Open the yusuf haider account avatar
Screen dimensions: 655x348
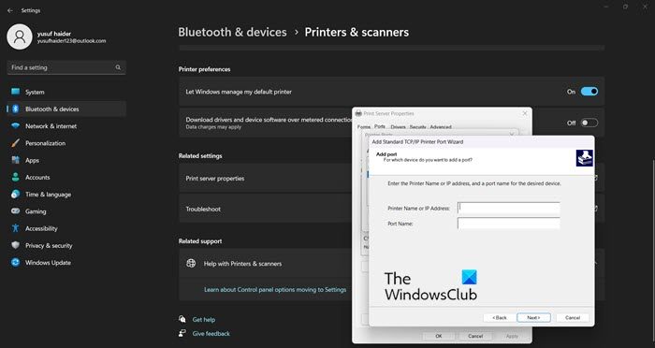[20, 36]
